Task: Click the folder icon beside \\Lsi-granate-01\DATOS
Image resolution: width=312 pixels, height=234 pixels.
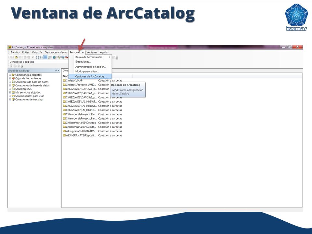Action: tap(64, 131)
